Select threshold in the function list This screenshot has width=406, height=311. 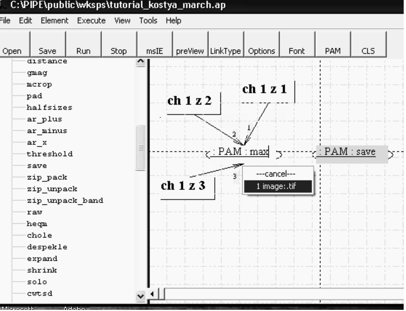coord(50,154)
